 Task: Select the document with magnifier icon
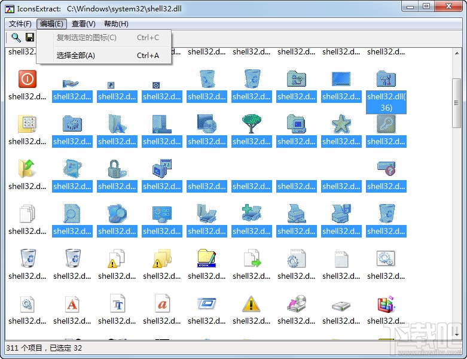click(x=72, y=214)
